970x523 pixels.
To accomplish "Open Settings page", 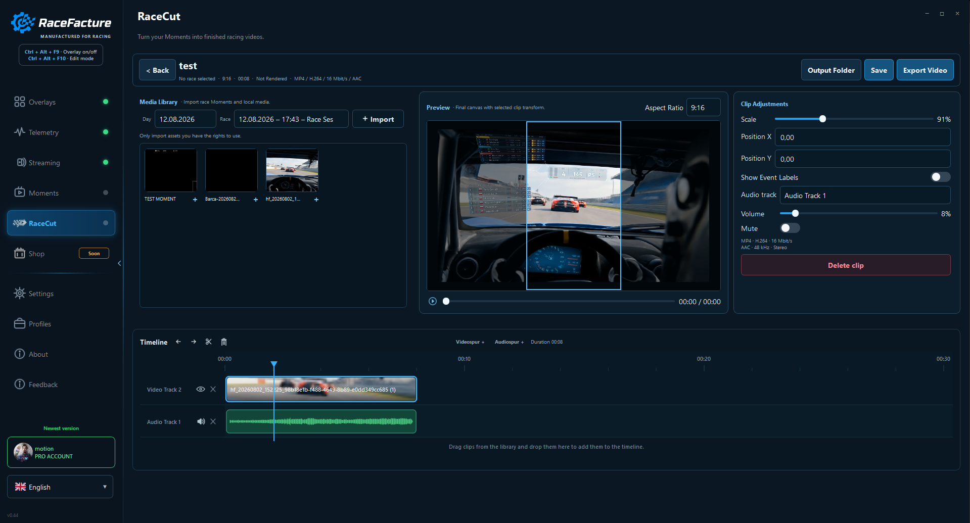I will coord(61,294).
